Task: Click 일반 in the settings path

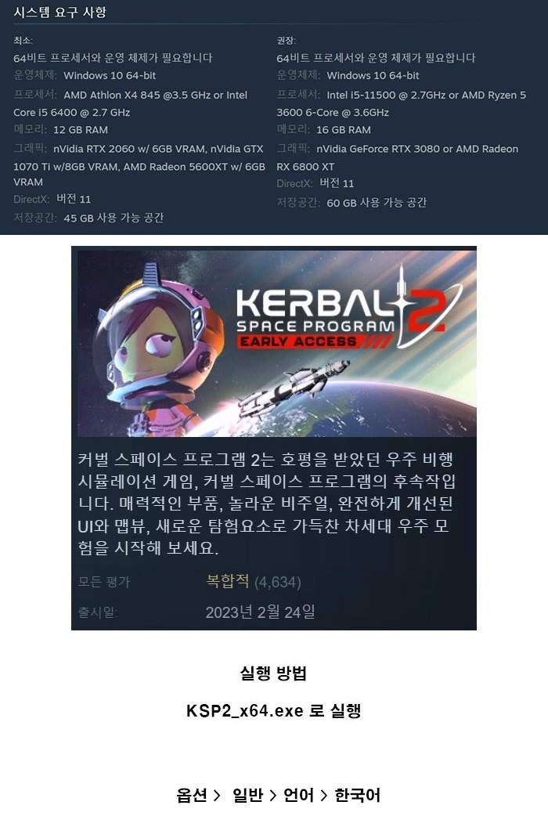Action: pyautogui.click(x=247, y=795)
